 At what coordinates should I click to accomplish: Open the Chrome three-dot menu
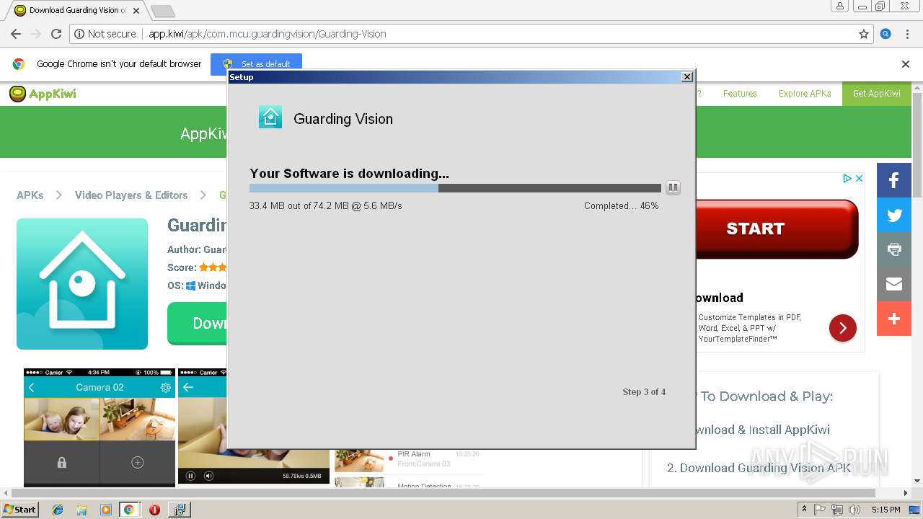click(x=907, y=34)
